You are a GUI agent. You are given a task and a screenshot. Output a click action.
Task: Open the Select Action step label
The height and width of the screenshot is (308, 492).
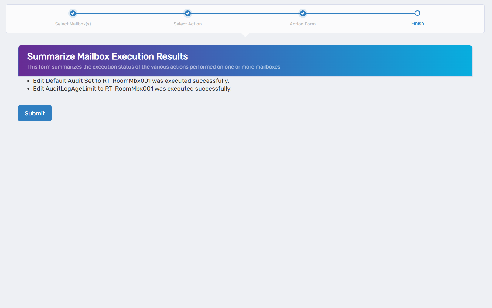click(187, 24)
